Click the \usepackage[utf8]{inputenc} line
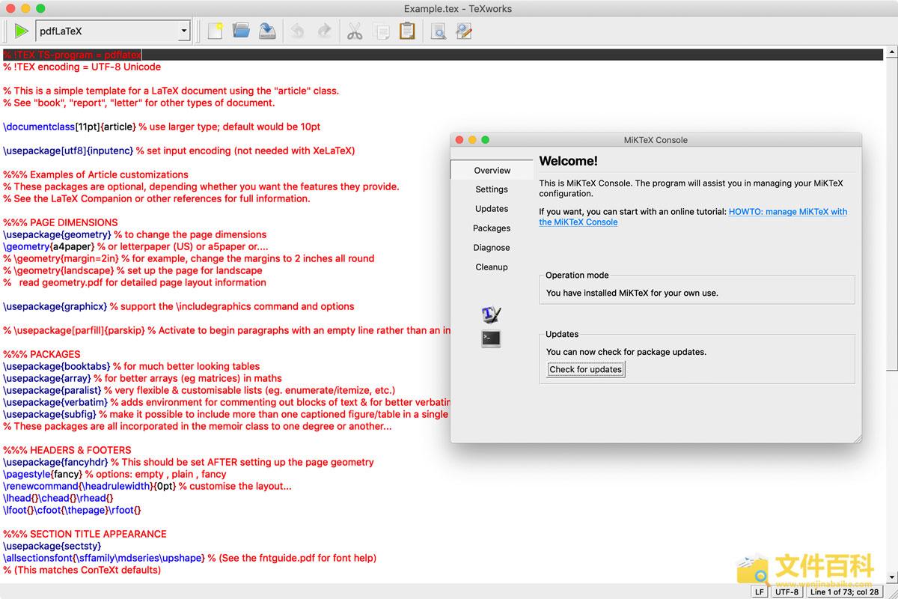The image size is (898, 599). [x=179, y=150]
